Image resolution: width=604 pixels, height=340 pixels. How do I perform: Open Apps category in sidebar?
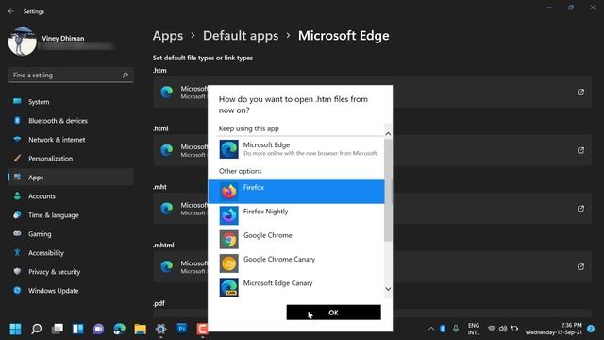[x=71, y=178]
